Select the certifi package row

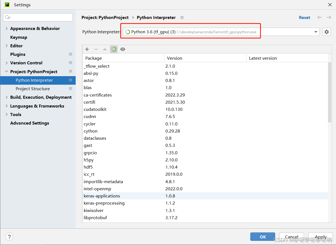click(x=205, y=102)
